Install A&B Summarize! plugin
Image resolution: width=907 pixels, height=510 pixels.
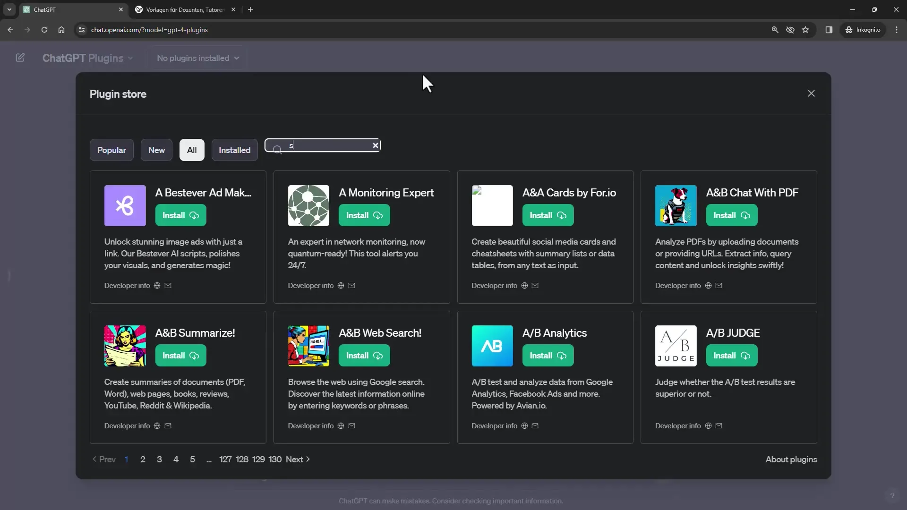180,356
